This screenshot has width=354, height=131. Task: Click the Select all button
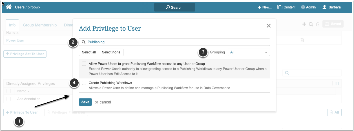pos(89,52)
